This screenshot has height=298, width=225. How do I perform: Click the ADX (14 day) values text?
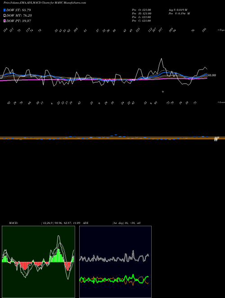(126, 223)
